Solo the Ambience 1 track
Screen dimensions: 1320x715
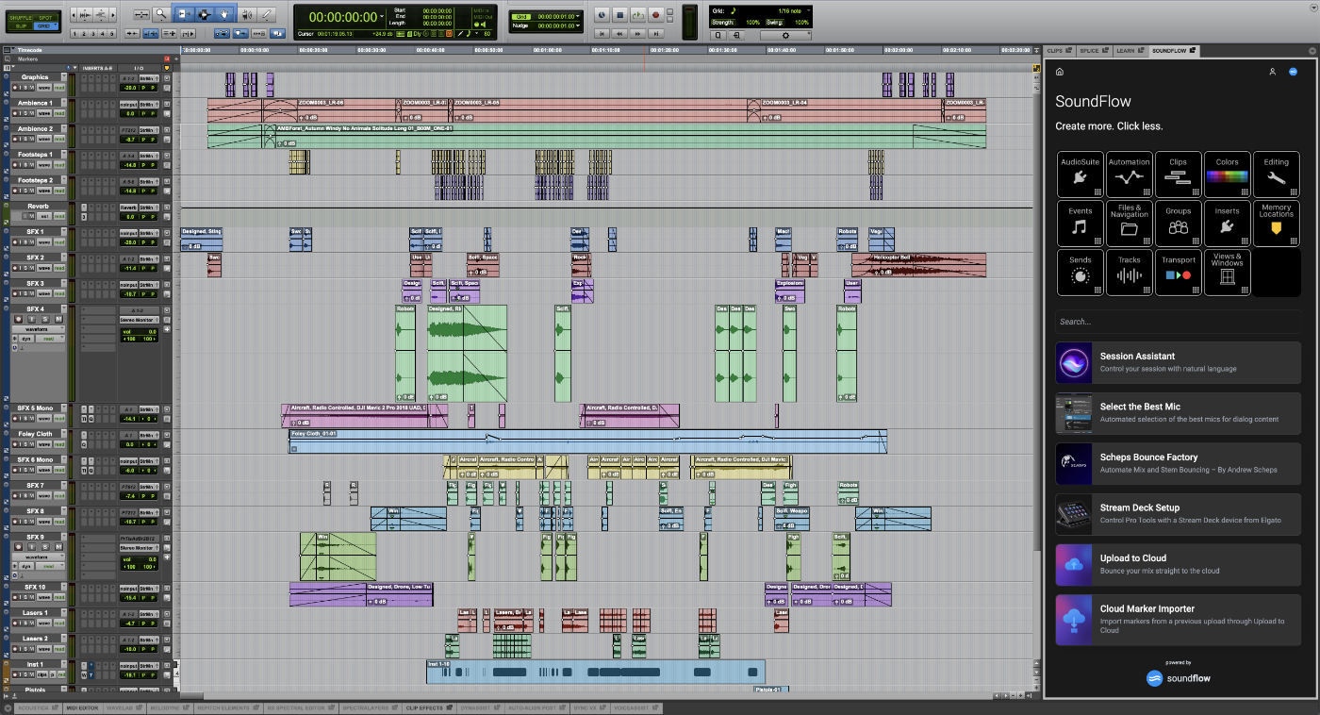point(25,113)
